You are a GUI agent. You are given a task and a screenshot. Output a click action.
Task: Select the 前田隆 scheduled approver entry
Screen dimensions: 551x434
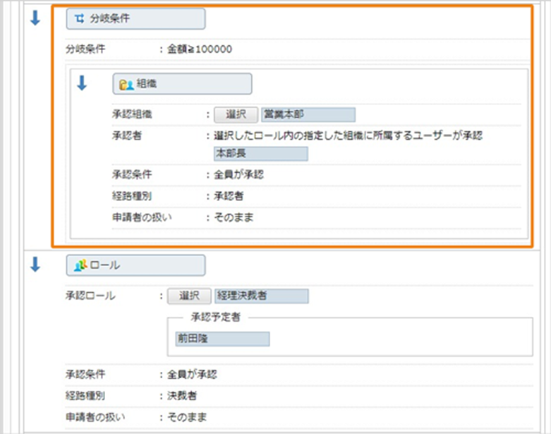click(222, 339)
